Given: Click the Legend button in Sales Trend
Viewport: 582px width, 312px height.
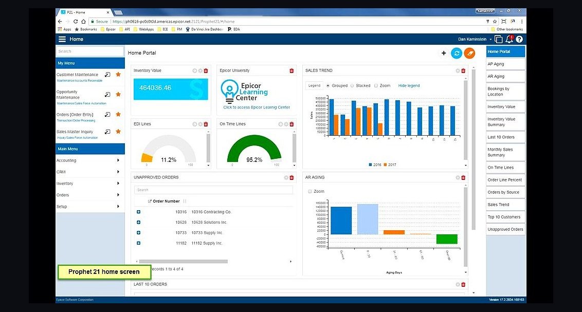Looking at the screenshot, I should [x=314, y=86].
